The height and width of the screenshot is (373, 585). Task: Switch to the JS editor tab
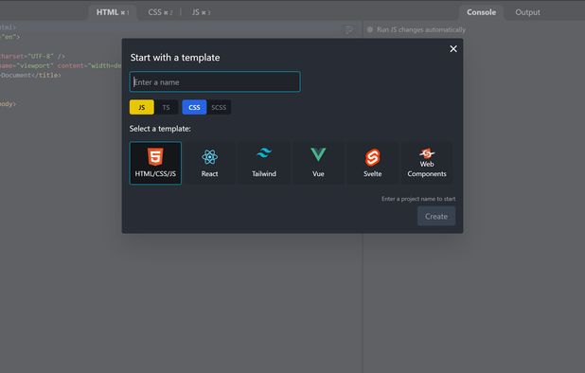click(x=201, y=12)
